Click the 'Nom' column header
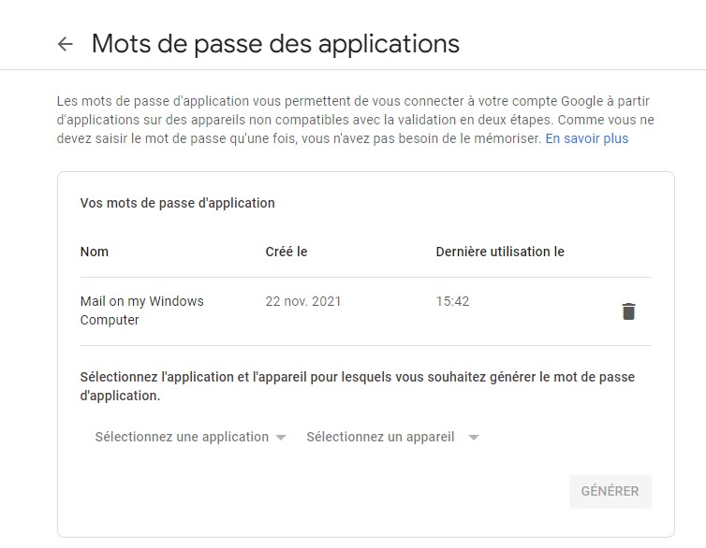 (x=95, y=252)
